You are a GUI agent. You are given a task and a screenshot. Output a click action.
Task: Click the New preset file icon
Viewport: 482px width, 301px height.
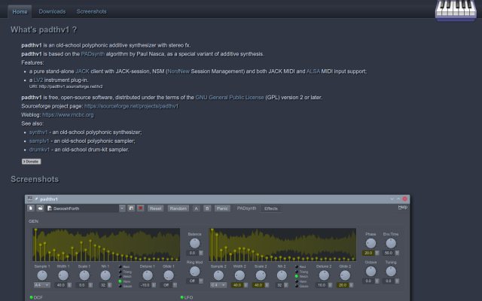31,208
